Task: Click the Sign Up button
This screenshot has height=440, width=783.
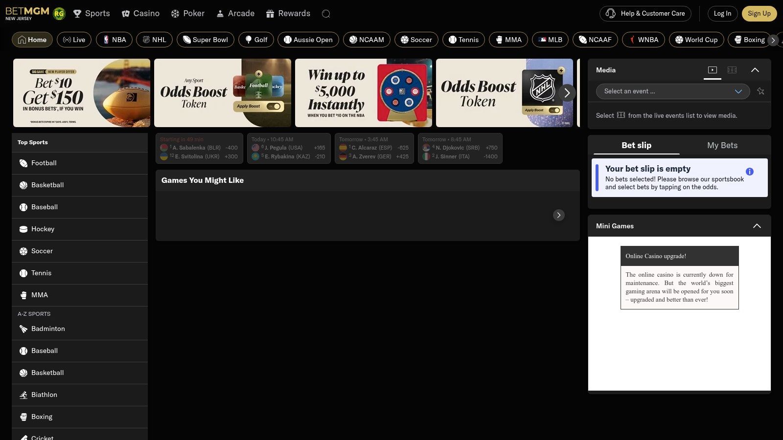Action: [759, 13]
